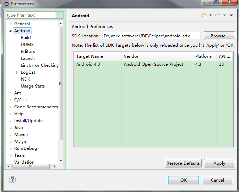Sort by Target Name column header
239x192 pixels.
98,56
